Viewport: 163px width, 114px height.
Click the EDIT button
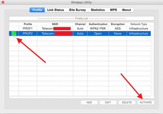pos(108,103)
